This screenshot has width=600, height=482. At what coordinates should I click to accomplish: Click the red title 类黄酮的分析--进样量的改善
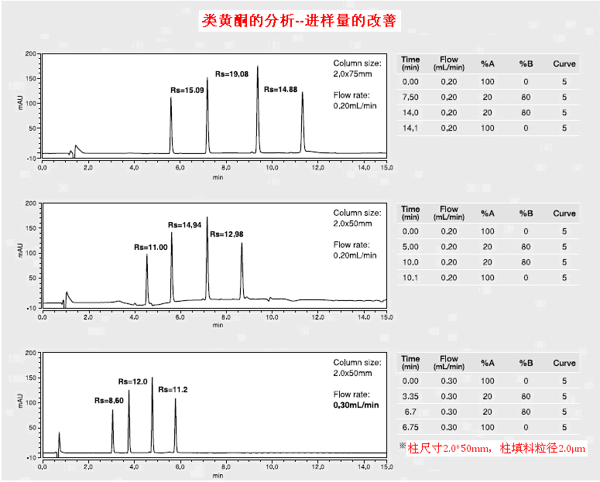click(x=299, y=21)
